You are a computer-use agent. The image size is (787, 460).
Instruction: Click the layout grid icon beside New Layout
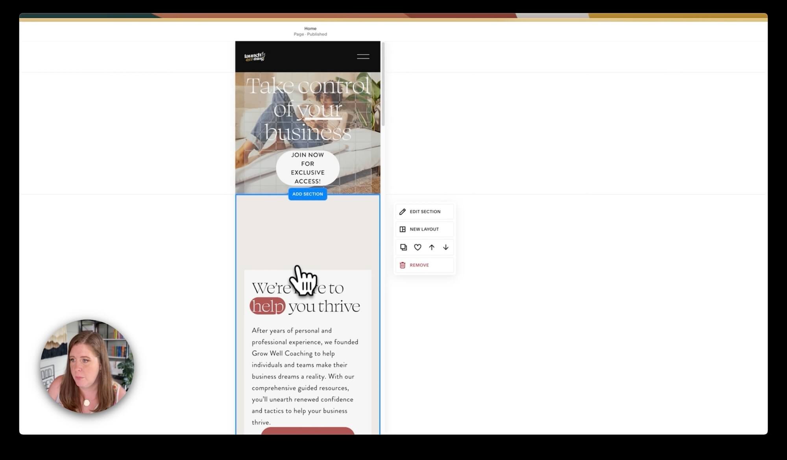[402, 229]
